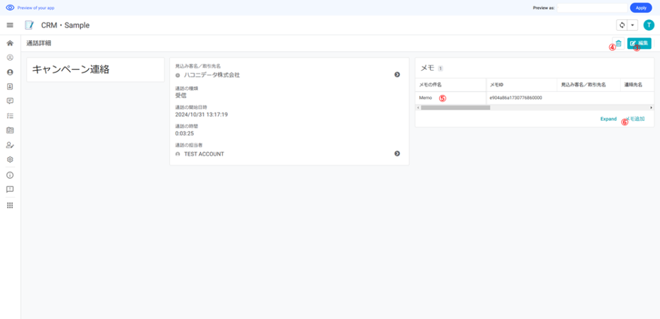Open TEST ACCOUNT record via arrow

pos(397,154)
